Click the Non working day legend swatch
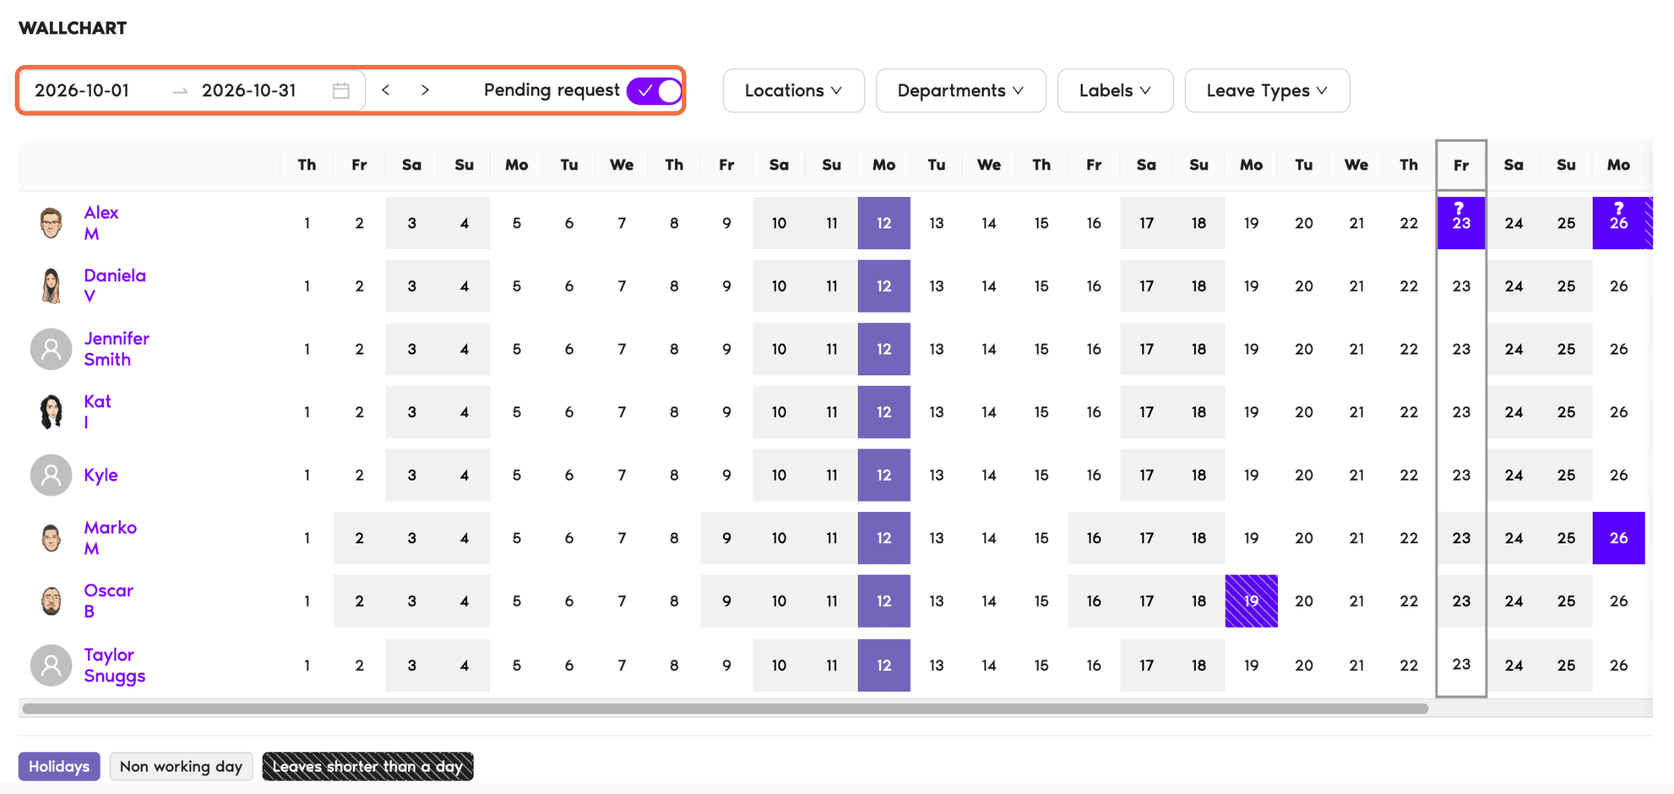 coord(181,766)
